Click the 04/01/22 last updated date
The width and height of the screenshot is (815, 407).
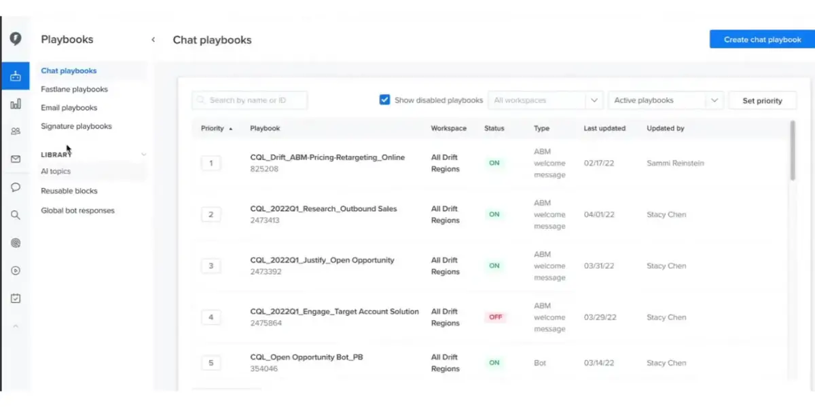[598, 215]
